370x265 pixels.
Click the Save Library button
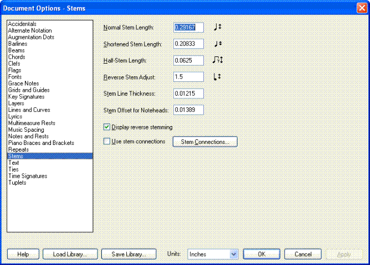[x=129, y=254]
